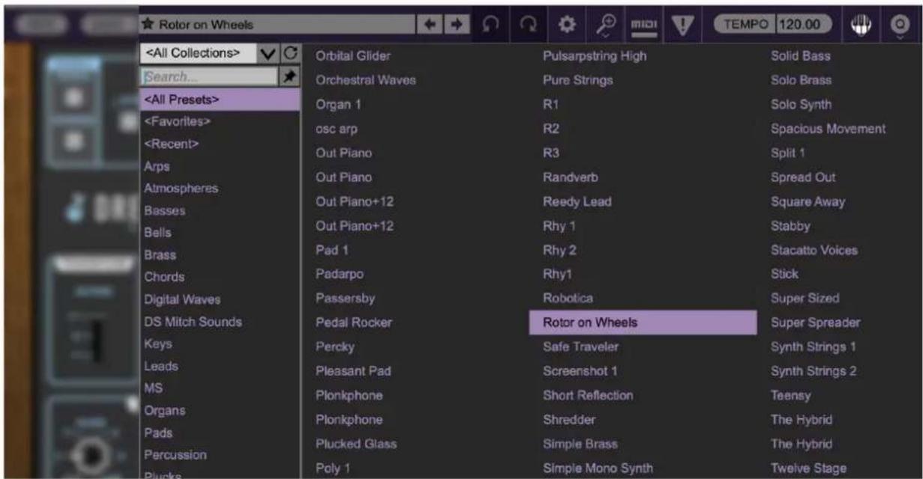
Task: Load the Passersby preset
Action: (346, 299)
